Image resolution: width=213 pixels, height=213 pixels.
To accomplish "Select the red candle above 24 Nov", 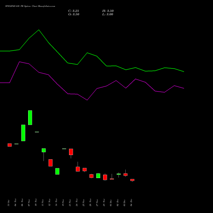I will (x=78, y=169).
